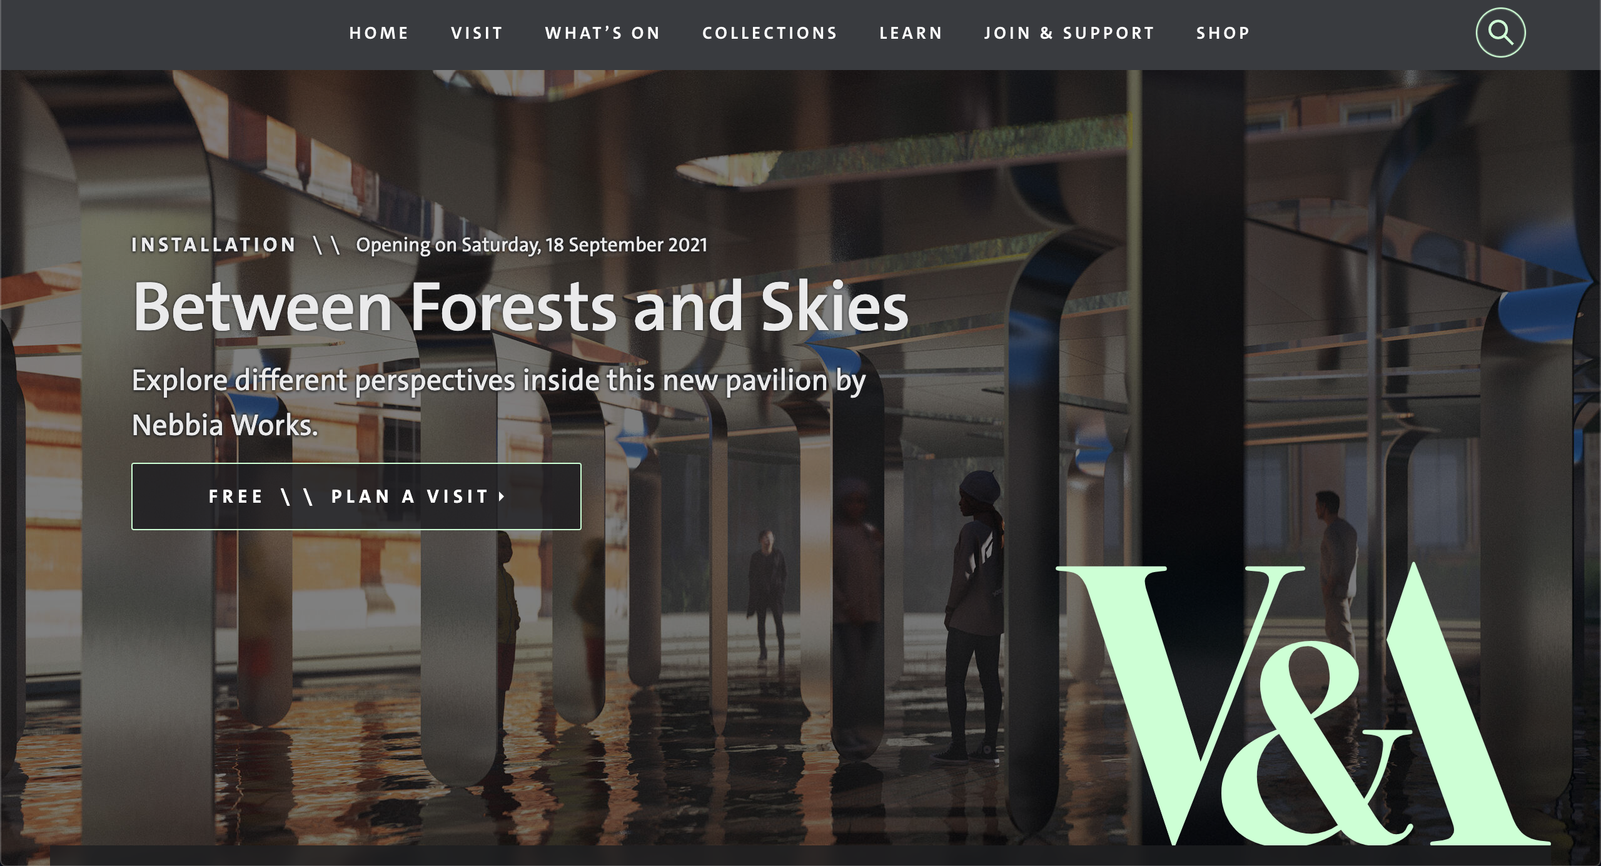Select LEARN in the navigation bar
Screen dimensions: 1601x866
pyautogui.click(x=911, y=33)
